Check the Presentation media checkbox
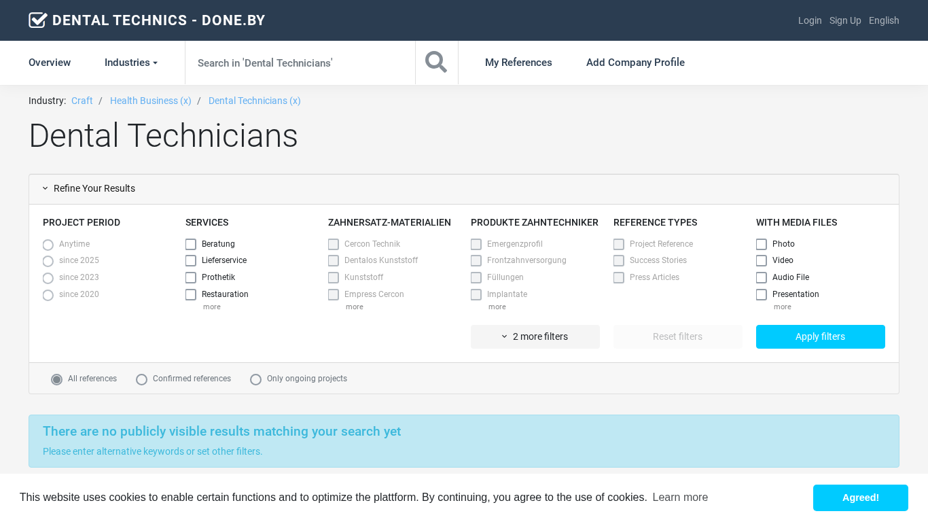The height and width of the screenshot is (522, 928). click(x=762, y=294)
